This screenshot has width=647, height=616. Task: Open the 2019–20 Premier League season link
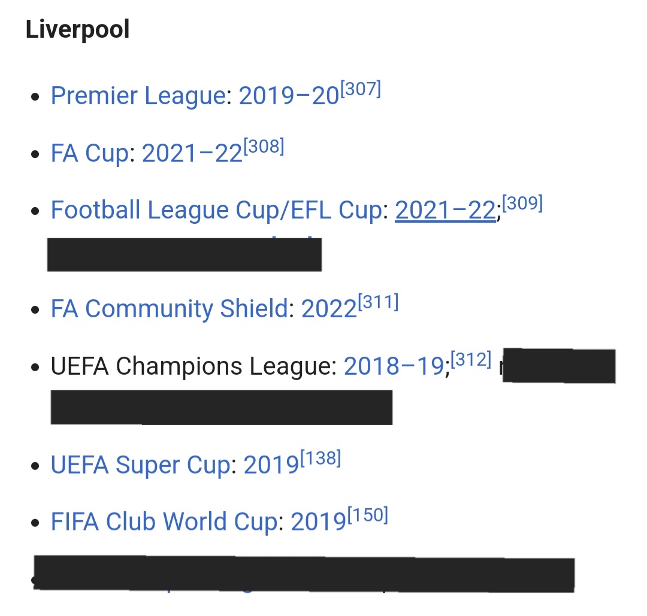289,96
